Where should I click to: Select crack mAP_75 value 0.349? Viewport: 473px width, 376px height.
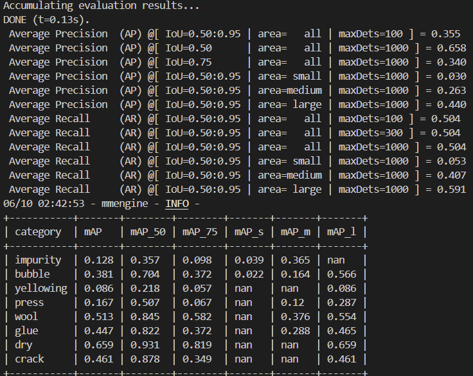point(197,359)
